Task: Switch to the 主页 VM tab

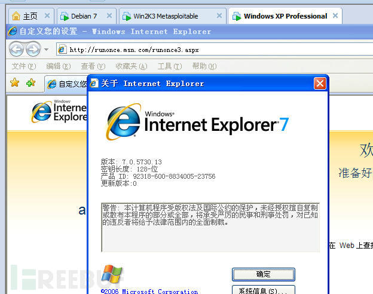Action: [x=30, y=16]
